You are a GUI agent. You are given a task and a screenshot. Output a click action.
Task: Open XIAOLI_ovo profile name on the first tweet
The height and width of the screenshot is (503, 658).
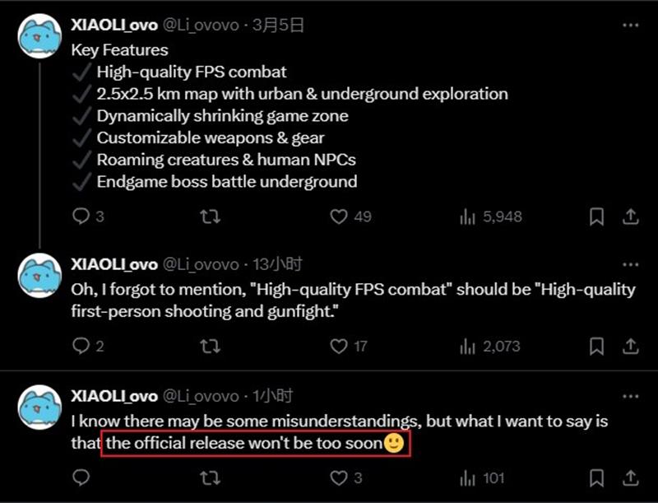coord(114,26)
